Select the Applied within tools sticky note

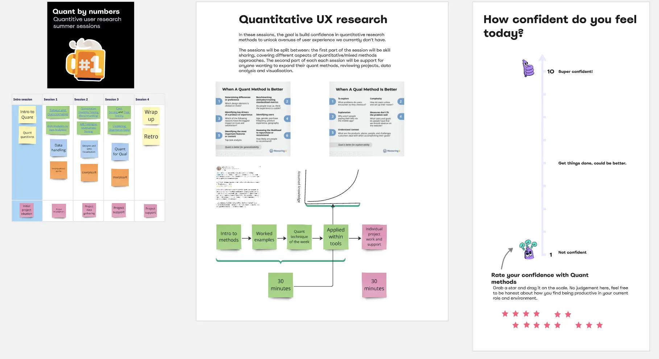[x=336, y=237]
